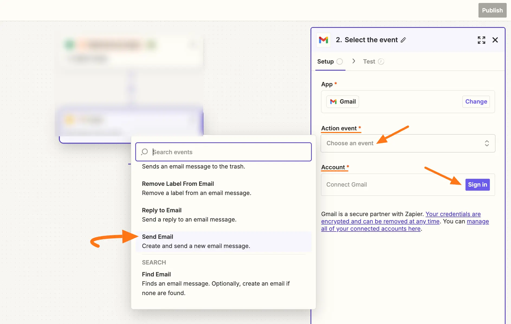Click the chevron between Setup and Test
Screen dimensions: 511x324
354,61
